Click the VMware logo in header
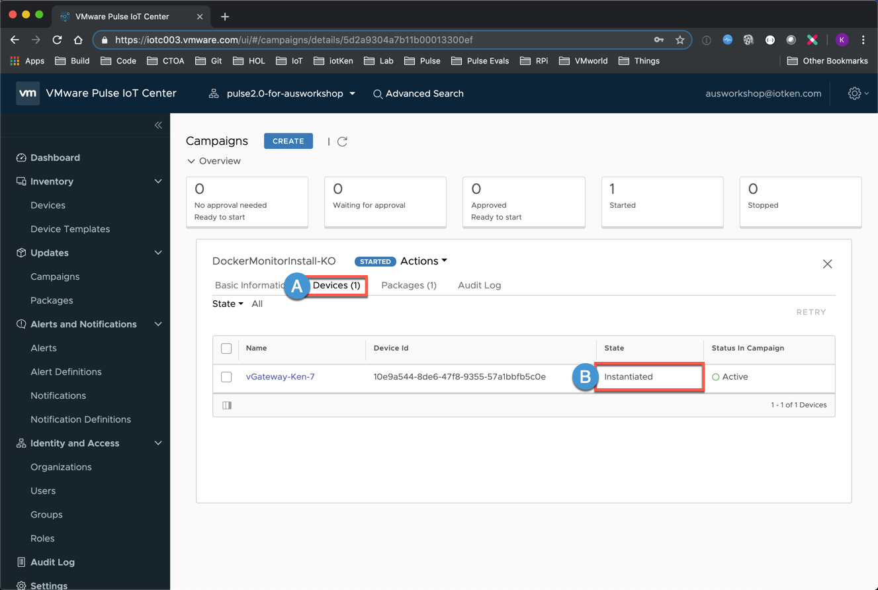Screen dimensions: 878x590 tap(28, 93)
